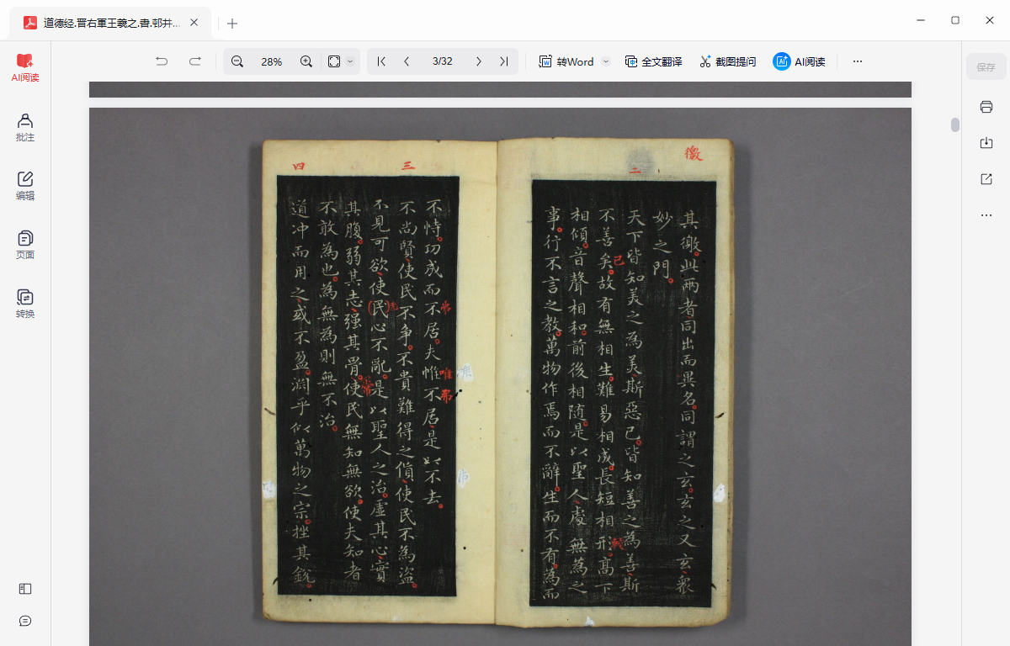The height and width of the screenshot is (646, 1010).
Task: Open a new tab with plus button
Action: [x=232, y=24]
